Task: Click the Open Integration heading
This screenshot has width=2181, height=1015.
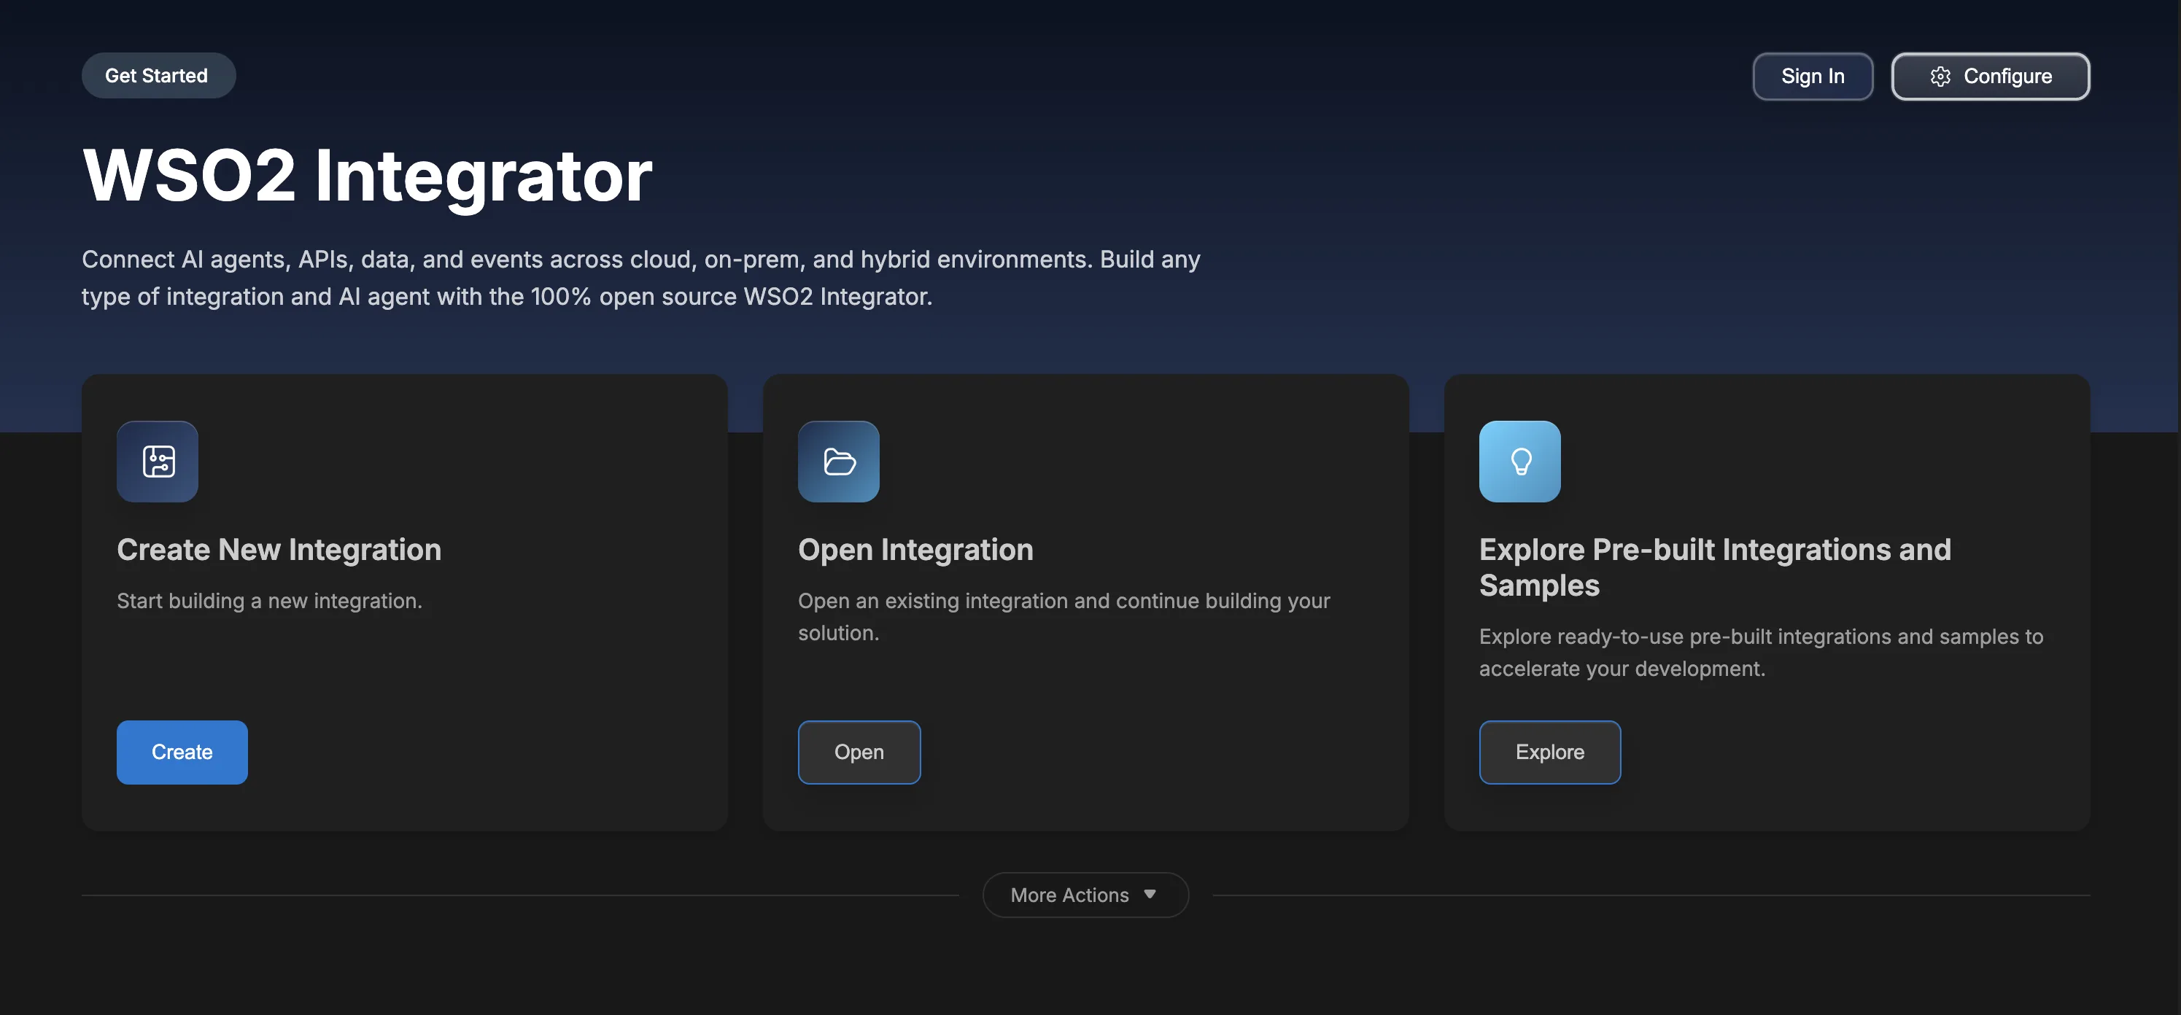Action: tap(915, 549)
